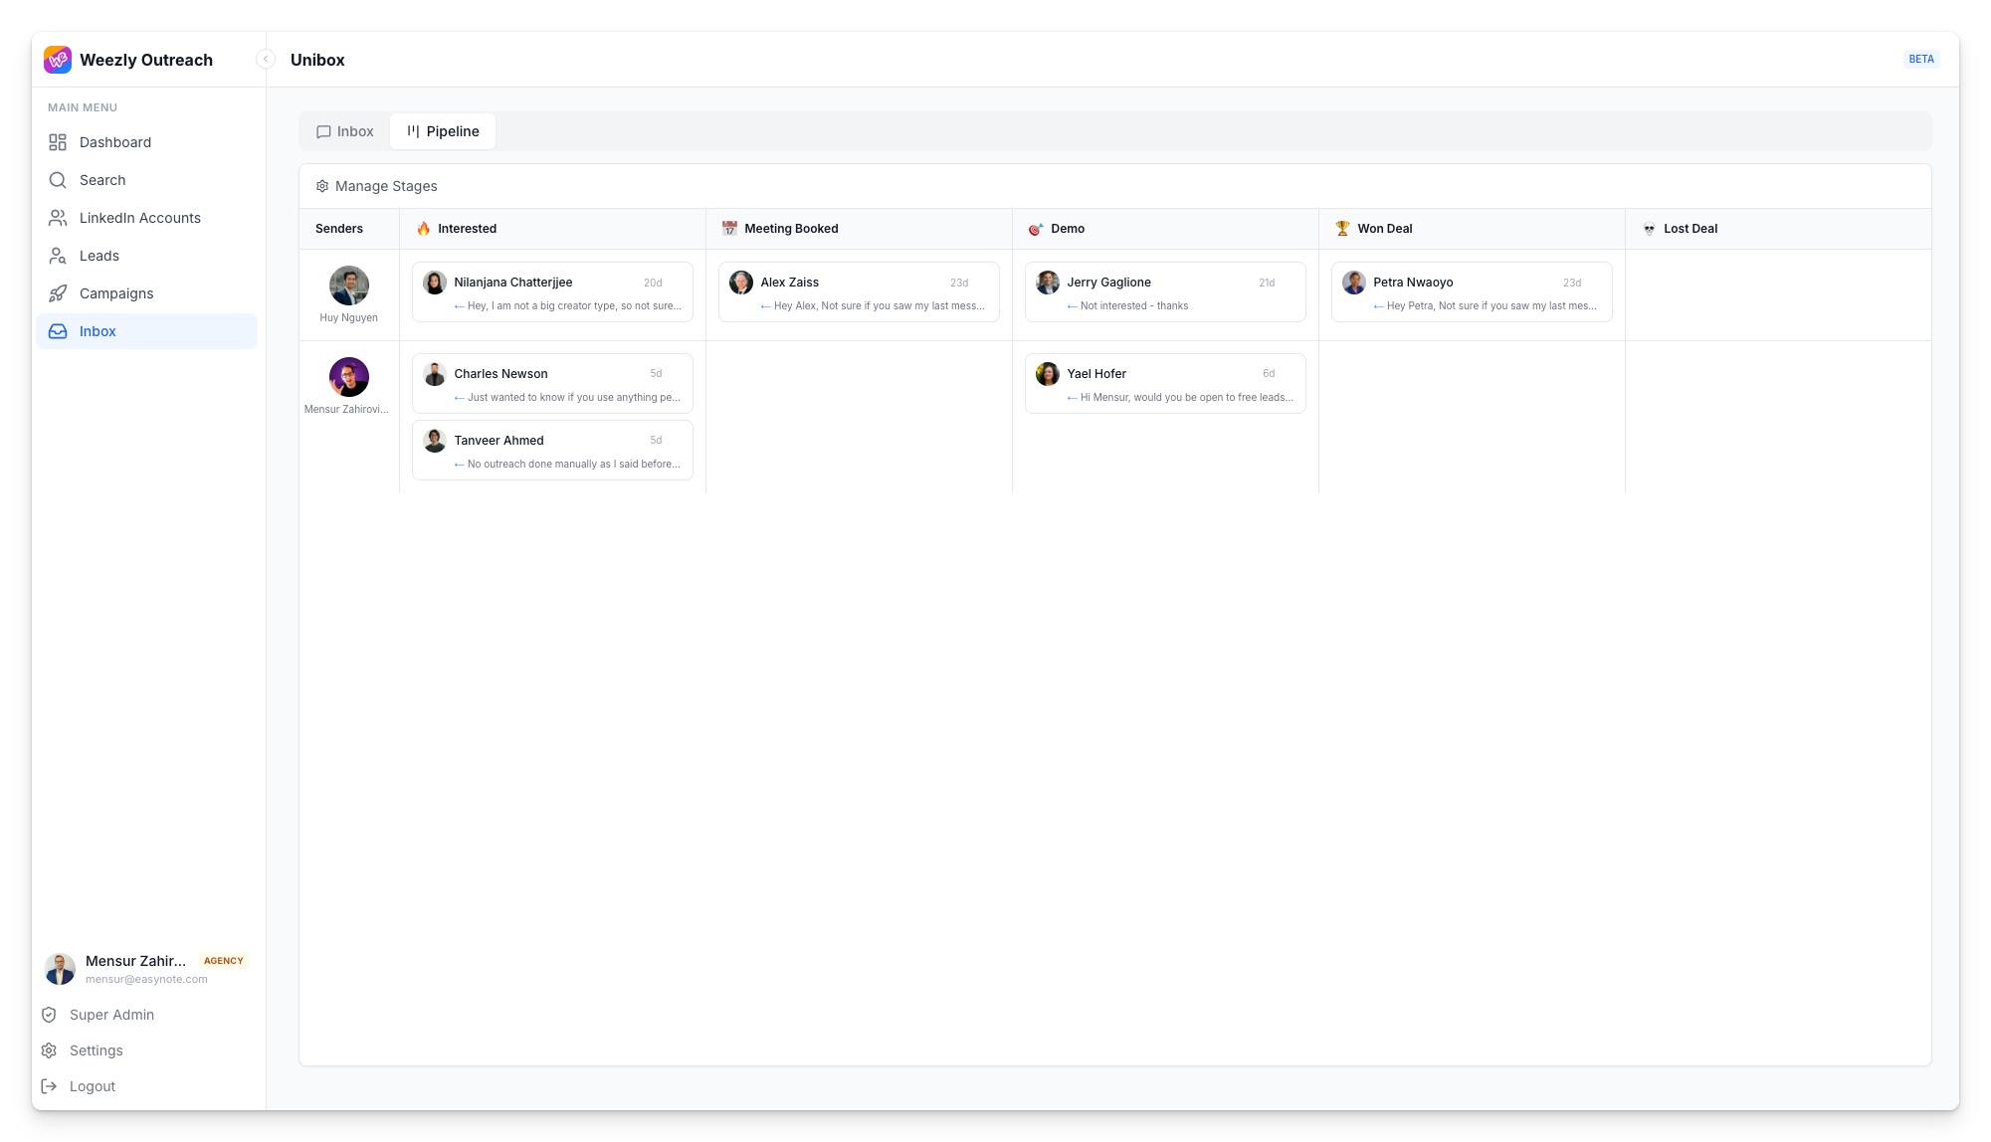The height and width of the screenshot is (1142, 1991).
Task: Switch to the Pipeline tab
Action: tap(443, 131)
